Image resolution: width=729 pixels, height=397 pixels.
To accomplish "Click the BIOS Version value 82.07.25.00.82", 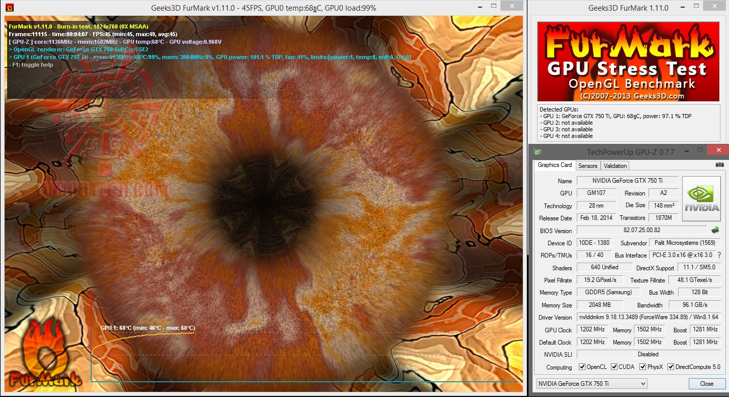I will pyautogui.click(x=642, y=230).
